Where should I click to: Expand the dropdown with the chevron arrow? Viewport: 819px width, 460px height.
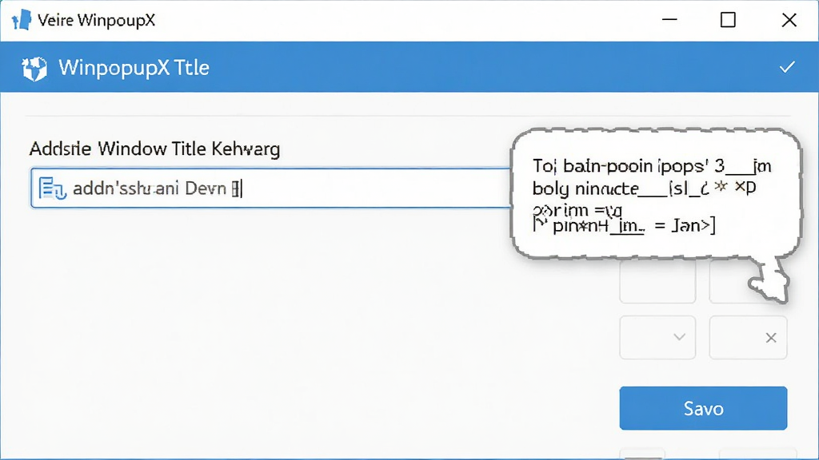click(x=657, y=338)
